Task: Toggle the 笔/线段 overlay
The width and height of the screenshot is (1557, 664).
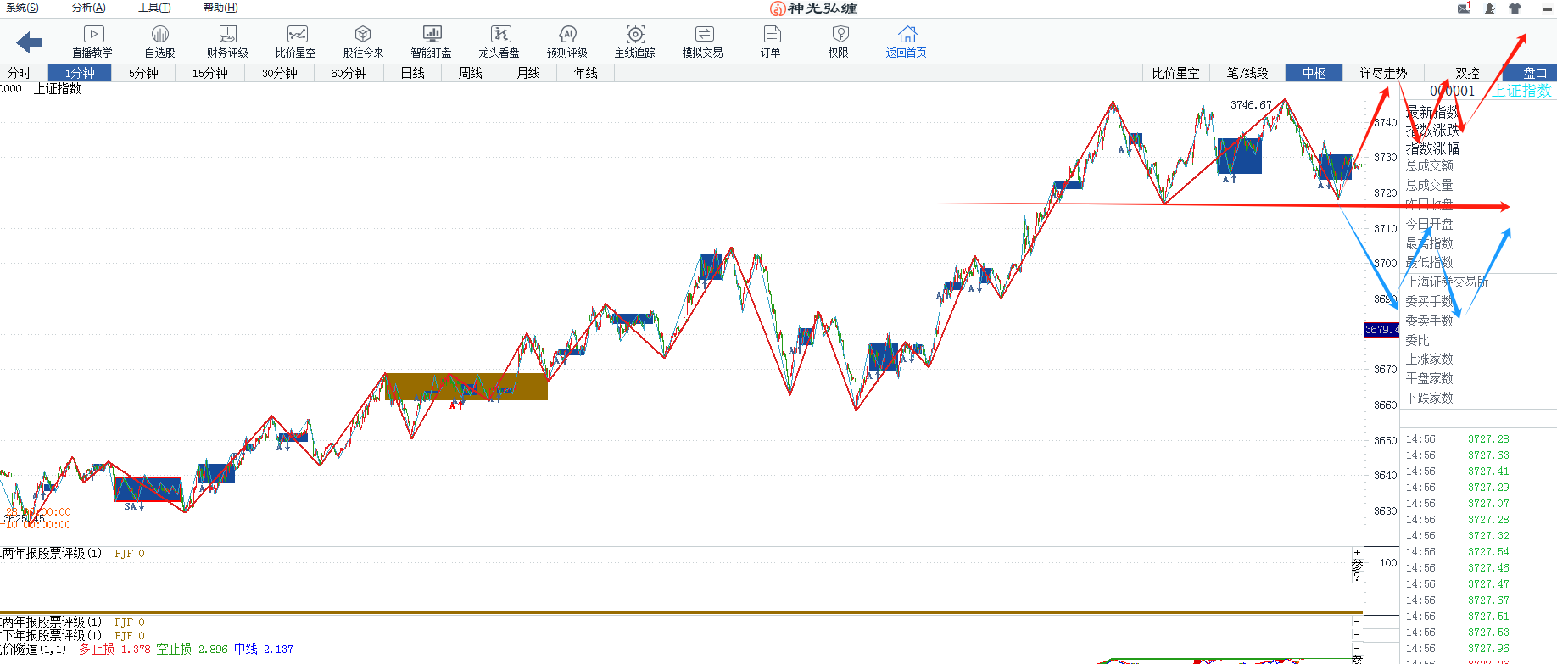Action: pos(1247,73)
